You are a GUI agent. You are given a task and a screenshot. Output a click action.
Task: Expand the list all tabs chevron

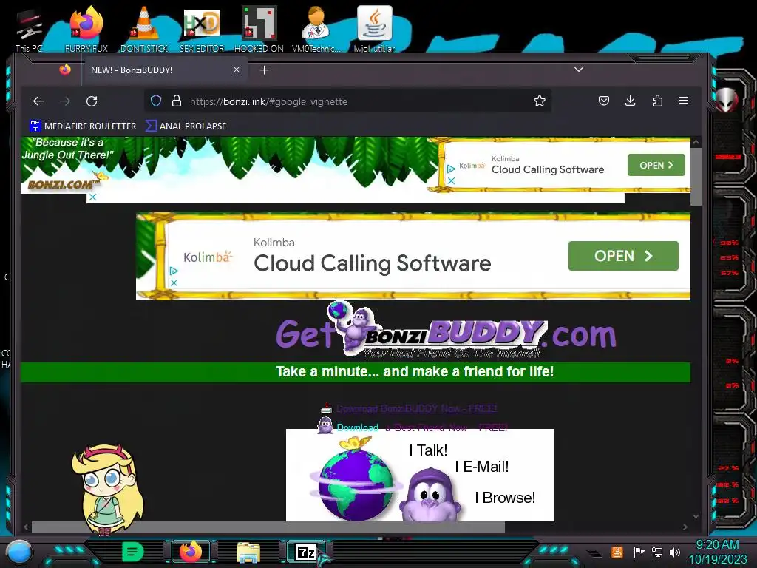579,70
